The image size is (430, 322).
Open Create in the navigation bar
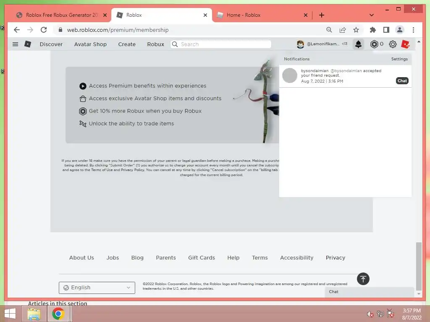click(x=127, y=44)
